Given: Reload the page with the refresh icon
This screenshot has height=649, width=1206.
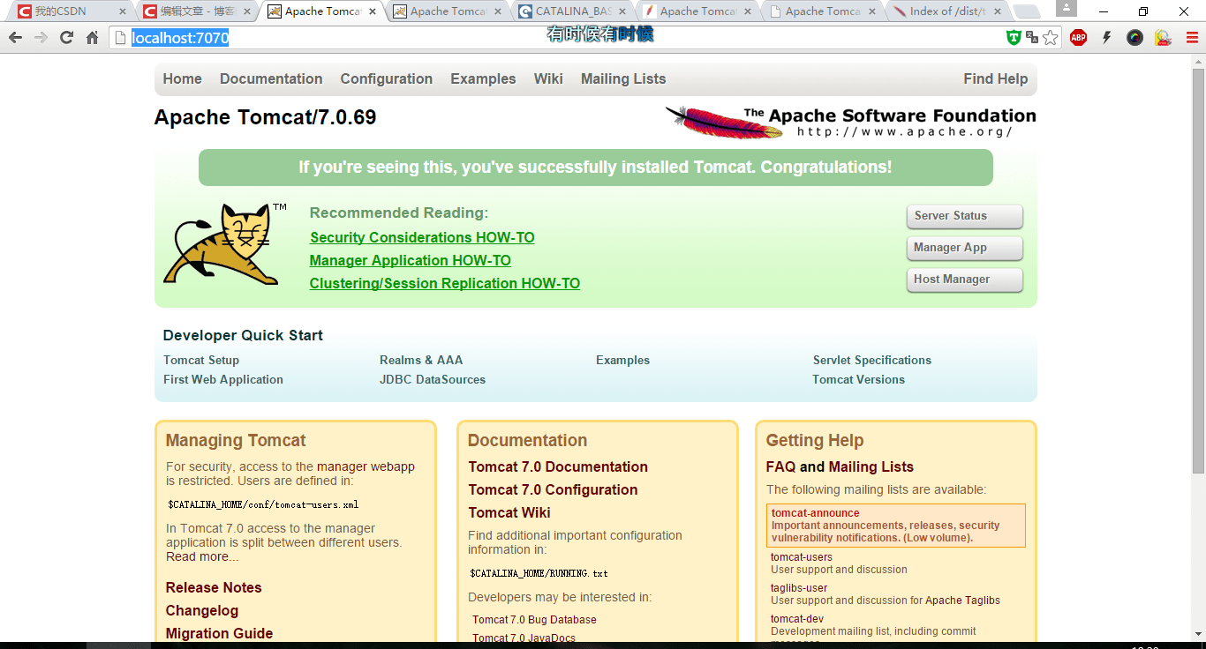Looking at the screenshot, I should [66, 38].
